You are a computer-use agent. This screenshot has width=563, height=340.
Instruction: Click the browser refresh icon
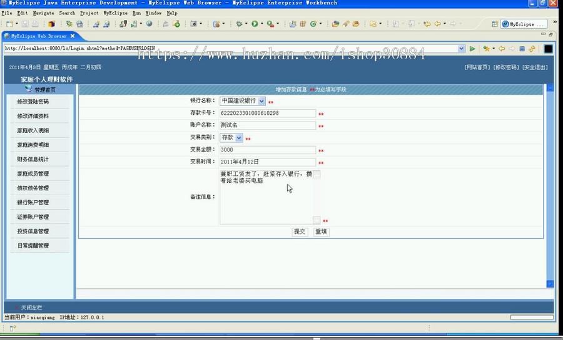click(x=532, y=49)
